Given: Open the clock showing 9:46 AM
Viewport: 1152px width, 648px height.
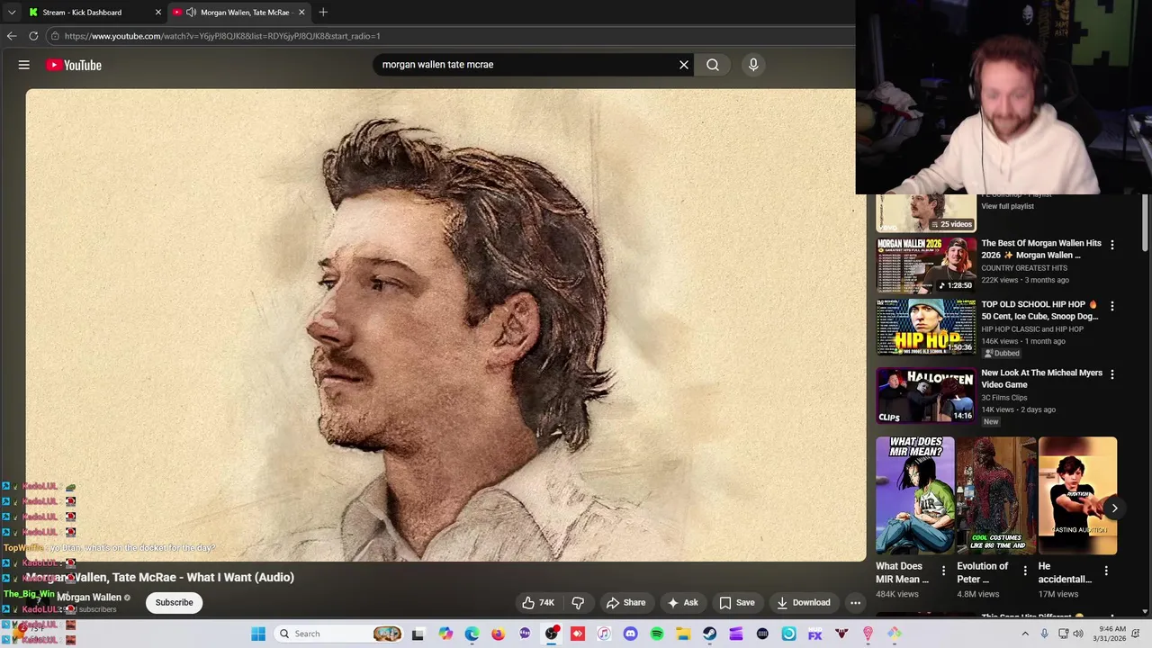Looking at the screenshot, I should coord(1111,634).
